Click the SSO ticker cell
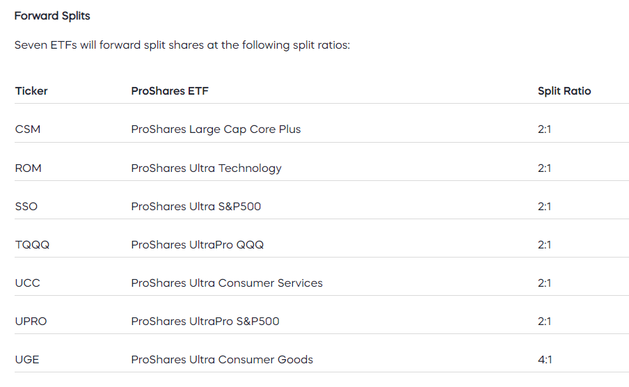629x387 pixels. [26, 206]
